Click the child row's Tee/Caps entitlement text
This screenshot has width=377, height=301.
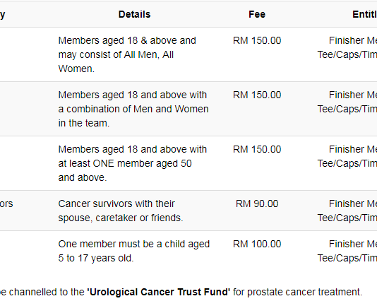pyautogui.click(x=347, y=258)
